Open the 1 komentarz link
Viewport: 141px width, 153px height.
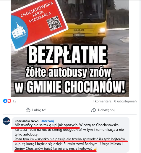point(102,101)
